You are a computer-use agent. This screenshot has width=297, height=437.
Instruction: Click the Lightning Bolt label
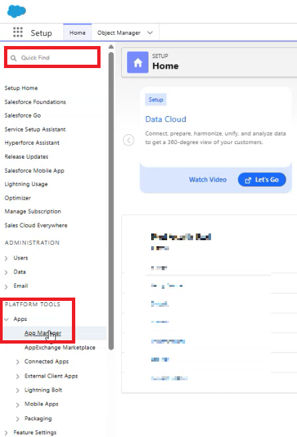pyautogui.click(x=43, y=390)
